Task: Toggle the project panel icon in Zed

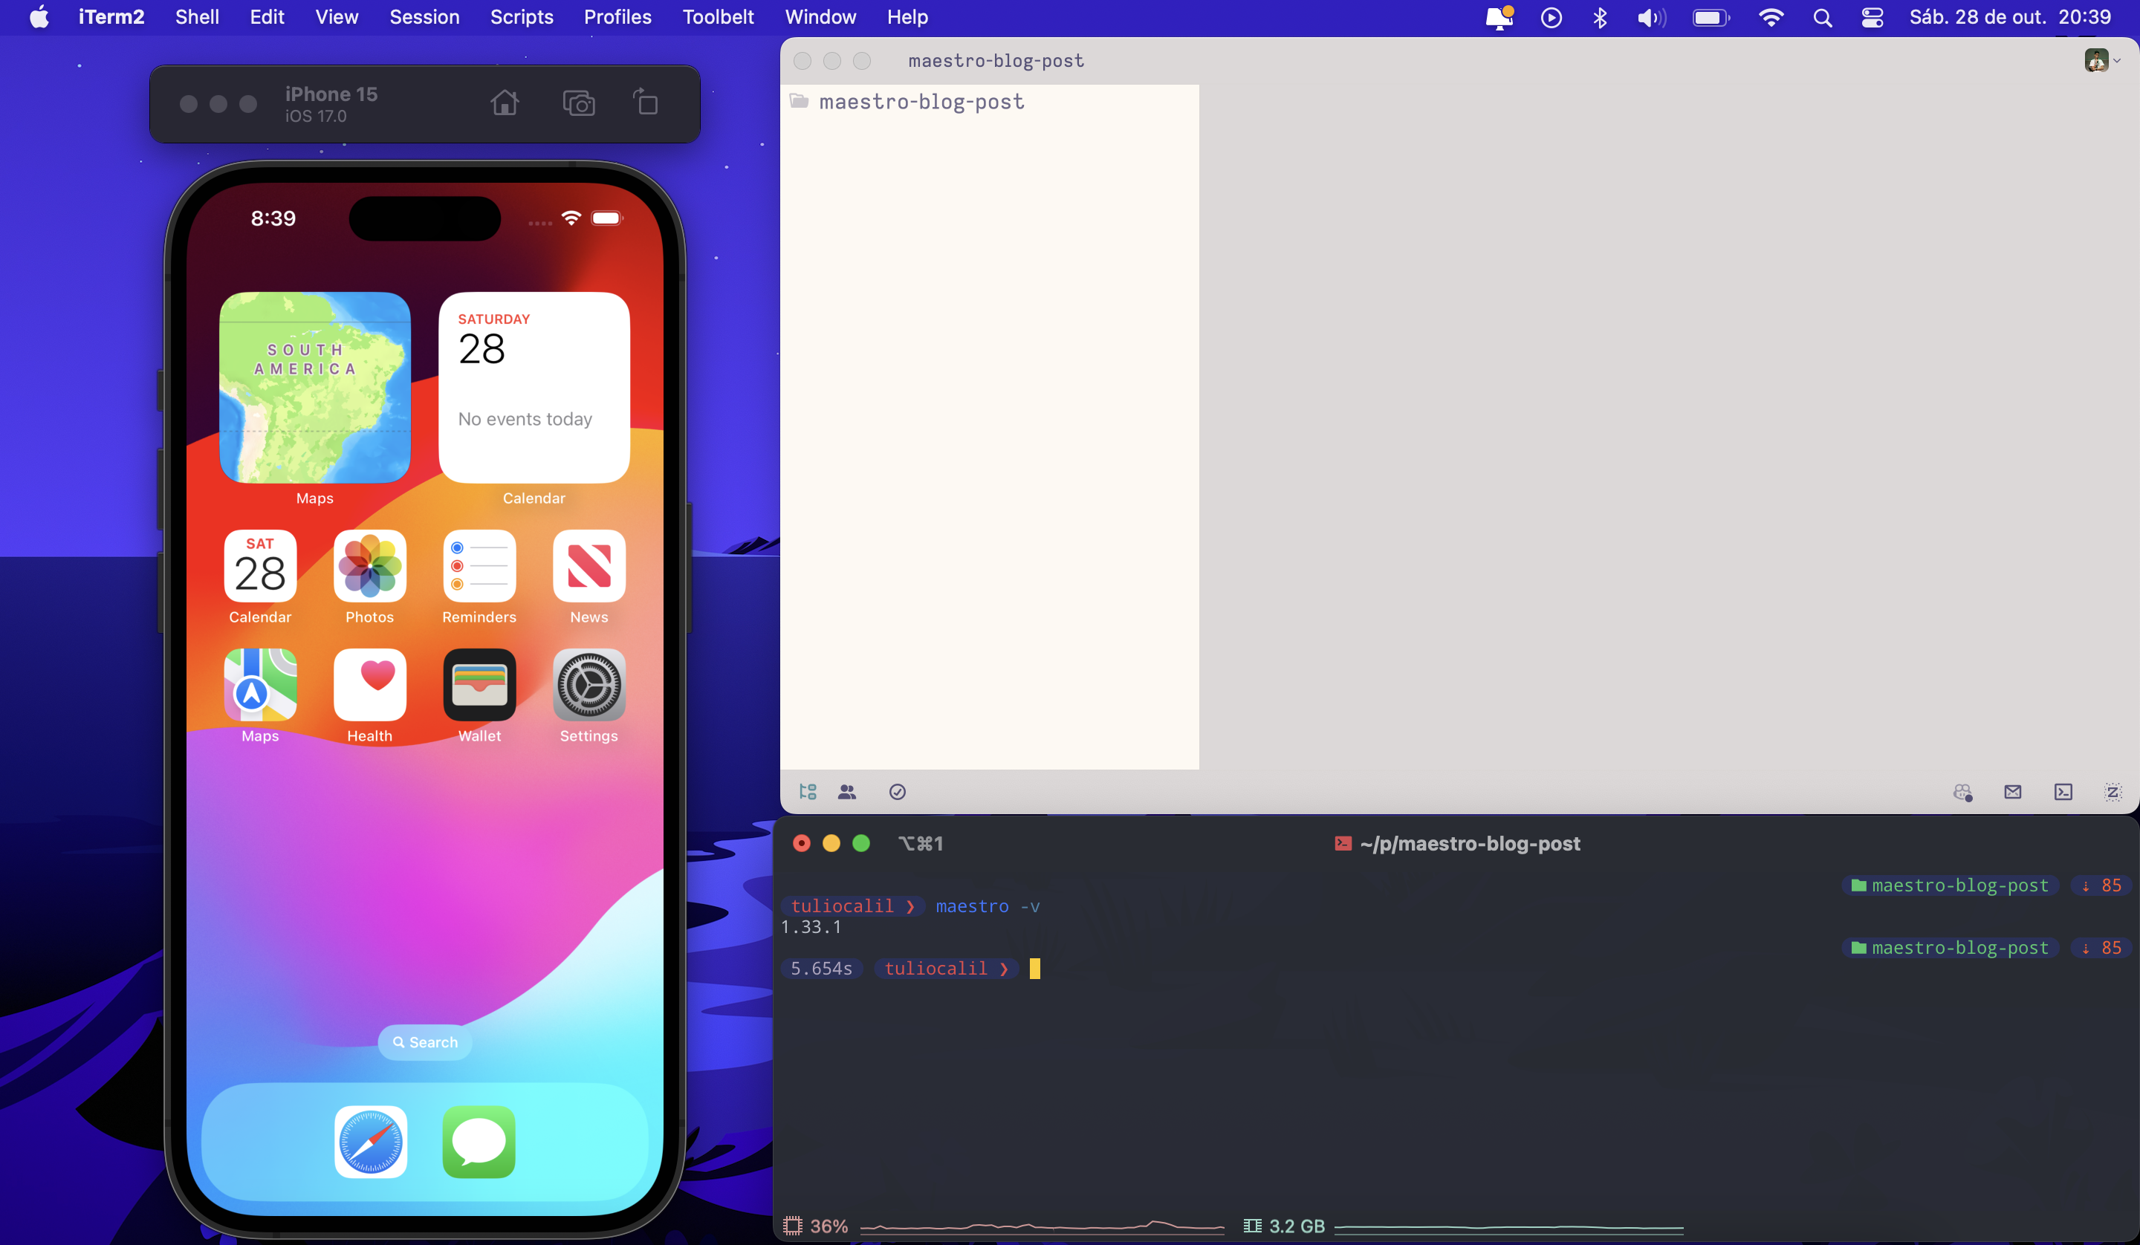Action: click(808, 792)
